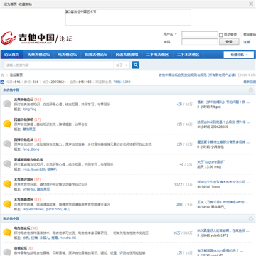Click the 论坛首页 breadcrumb link
Viewport: 256px width, 256px height.
pyautogui.click(x=16, y=75)
